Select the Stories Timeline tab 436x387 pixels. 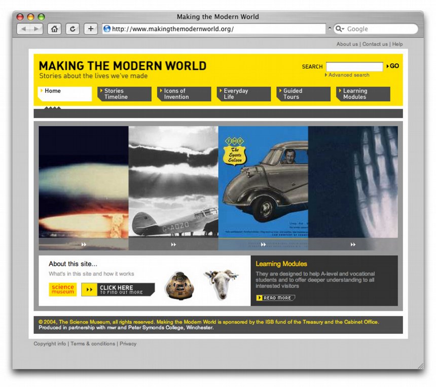(x=124, y=94)
